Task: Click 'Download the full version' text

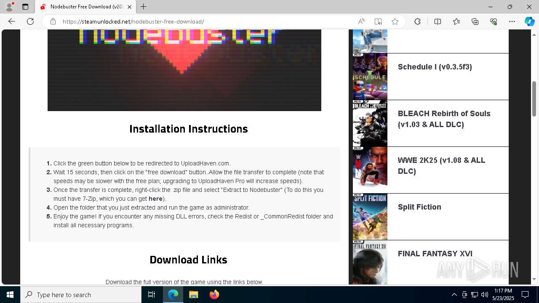Action: coord(184,282)
